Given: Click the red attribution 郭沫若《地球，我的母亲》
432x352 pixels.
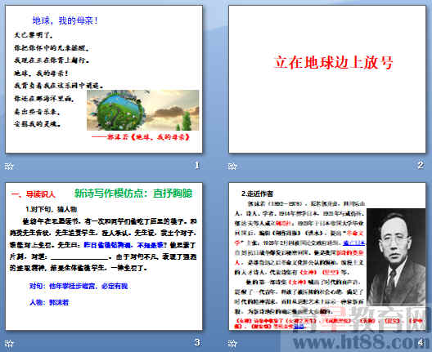Looking at the screenshot, I should [141, 137].
